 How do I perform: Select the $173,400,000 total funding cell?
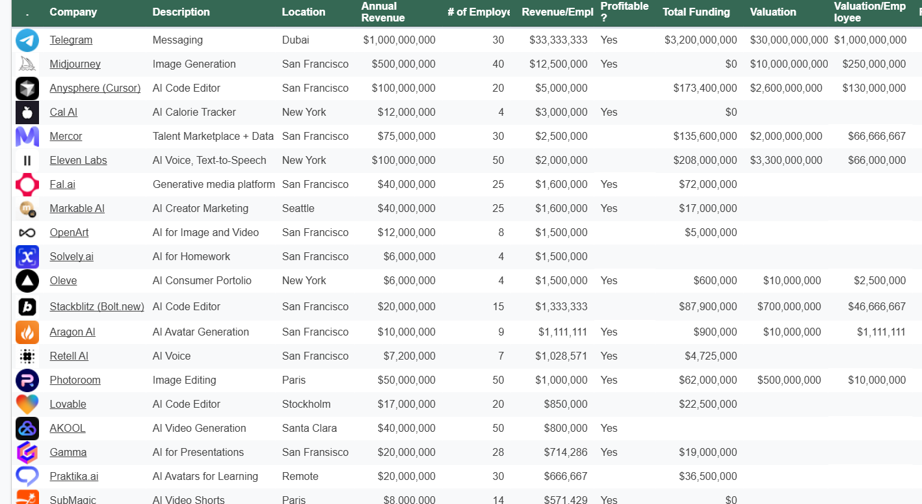pyautogui.click(x=705, y=88)
